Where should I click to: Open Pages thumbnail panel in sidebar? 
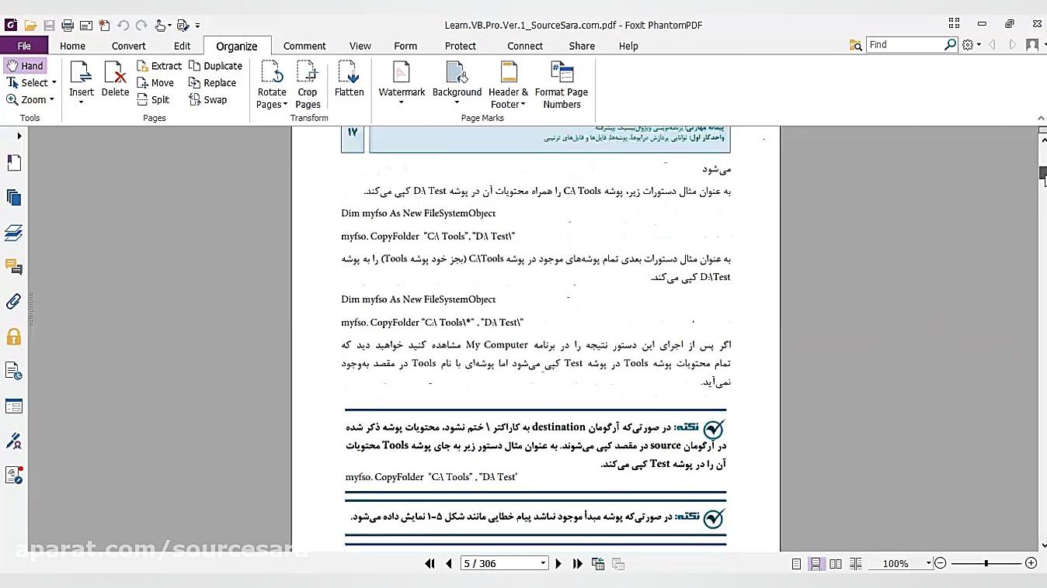[x=13, y=198]
